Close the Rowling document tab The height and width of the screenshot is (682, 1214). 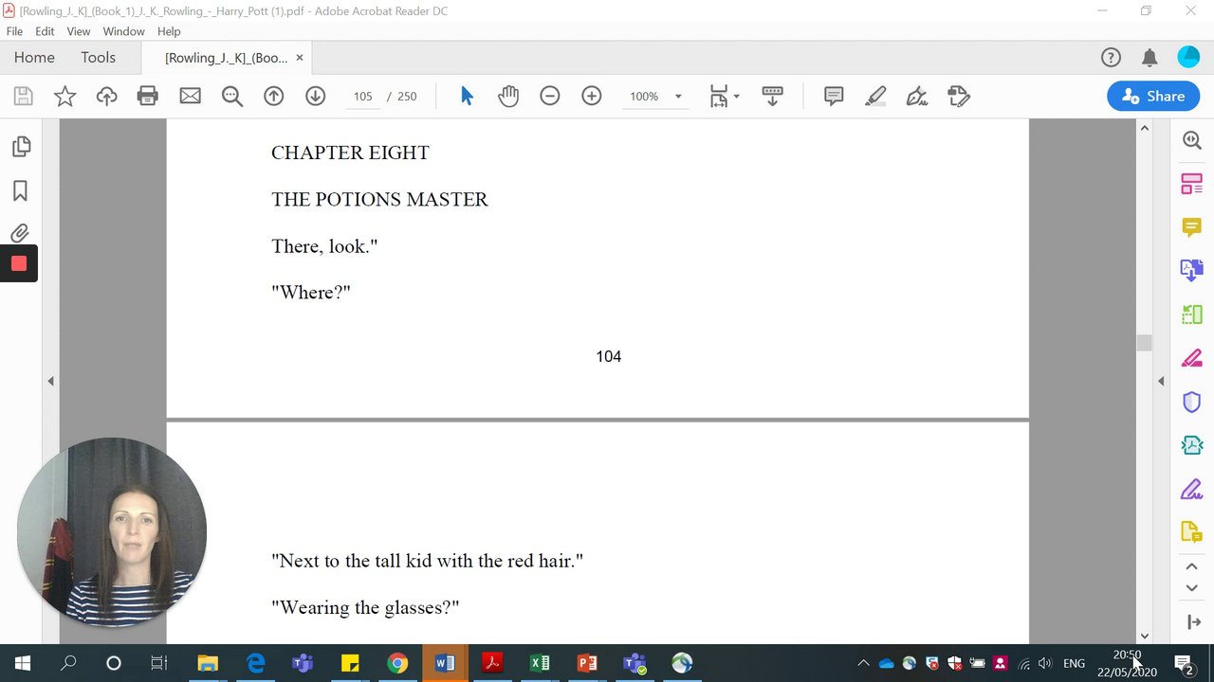point(300,58)
